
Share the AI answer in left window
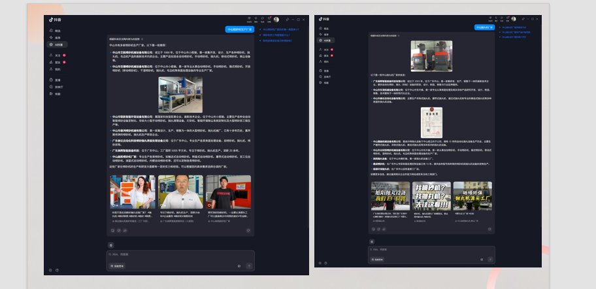click(125, 230)
